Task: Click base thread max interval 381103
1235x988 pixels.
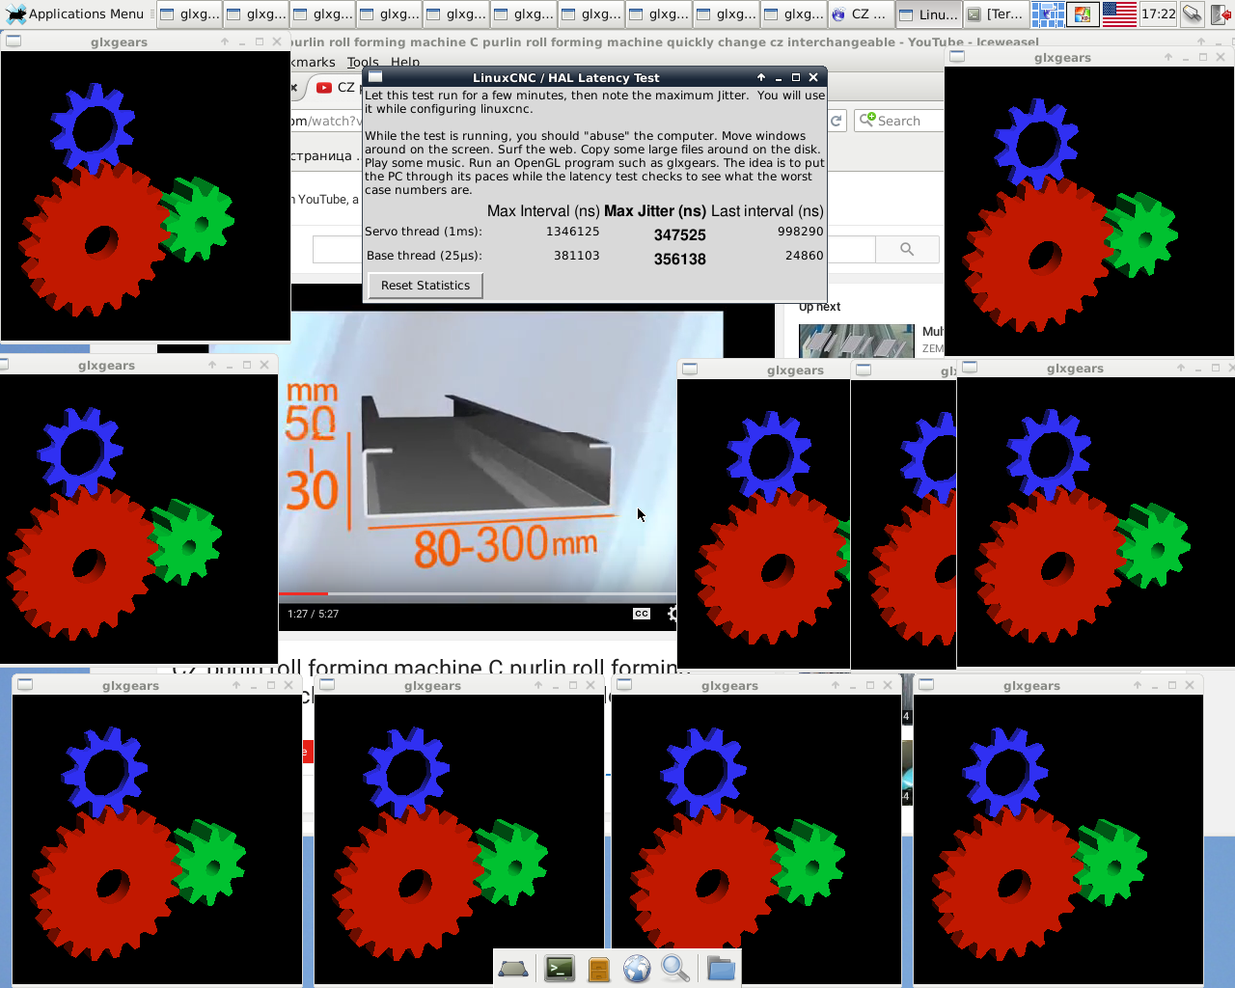Action: [577, 256]
